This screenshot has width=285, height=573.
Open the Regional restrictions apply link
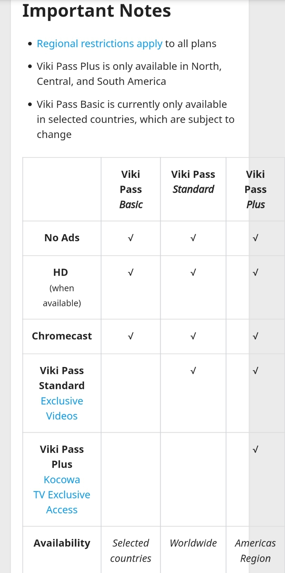click(x=100, y=44)
